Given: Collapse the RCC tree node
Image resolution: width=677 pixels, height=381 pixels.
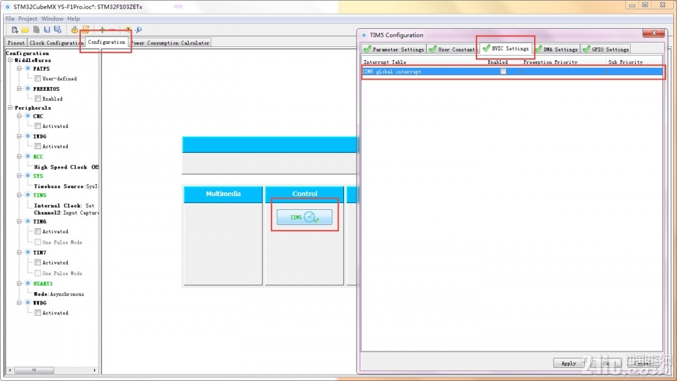Looking at the screenshot, I should 19,157.
